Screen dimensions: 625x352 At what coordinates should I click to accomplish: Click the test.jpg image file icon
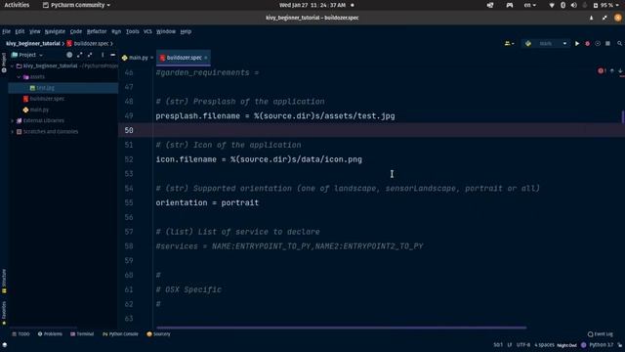click(32, 88)
